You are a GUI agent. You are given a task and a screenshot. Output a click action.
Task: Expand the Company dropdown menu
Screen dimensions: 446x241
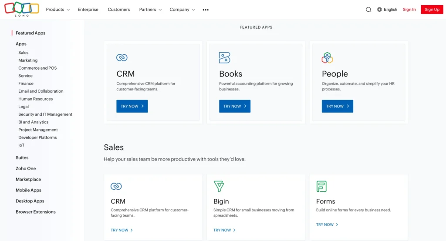[x=182, y=10]
